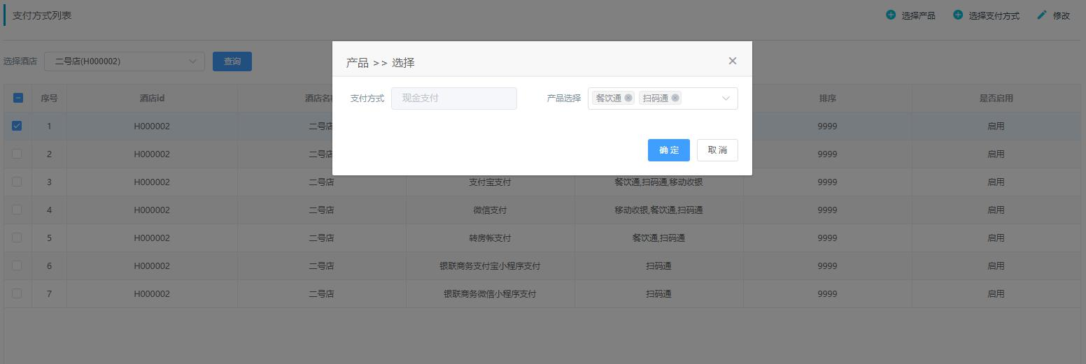This screenshot has height=364, width=1086.
Task: Click the 排序 column header
Action: (x=827, y=99)
